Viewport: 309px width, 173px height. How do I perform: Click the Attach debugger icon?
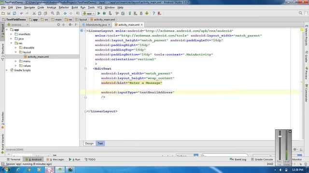110,13
